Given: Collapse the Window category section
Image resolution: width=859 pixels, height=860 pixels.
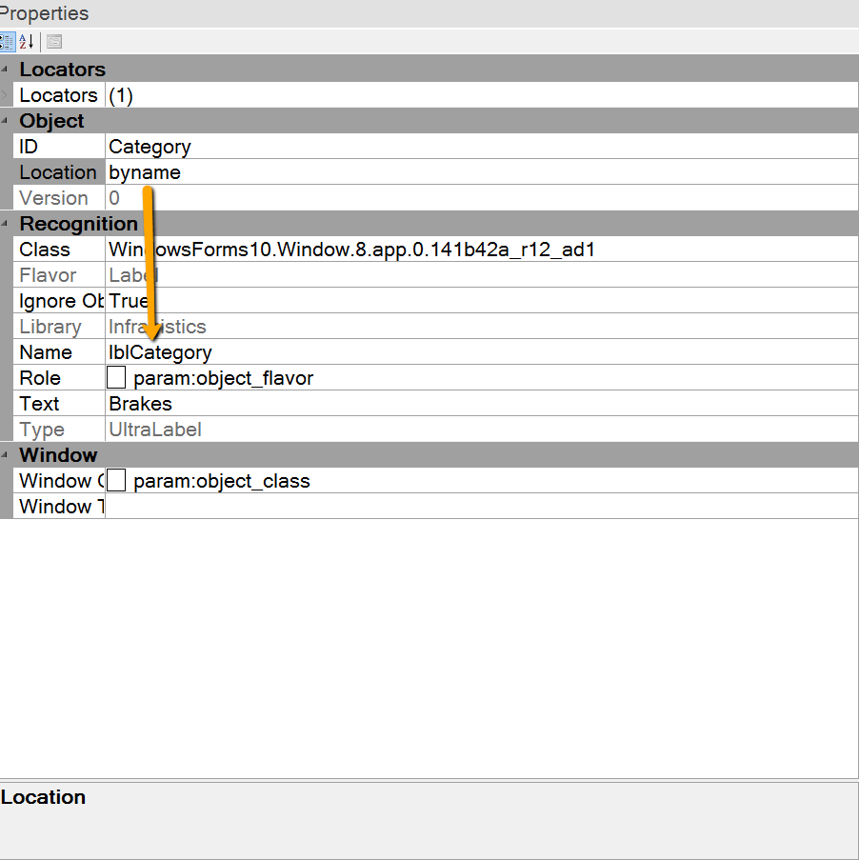Looking at the screenshot, I should 6,455.
